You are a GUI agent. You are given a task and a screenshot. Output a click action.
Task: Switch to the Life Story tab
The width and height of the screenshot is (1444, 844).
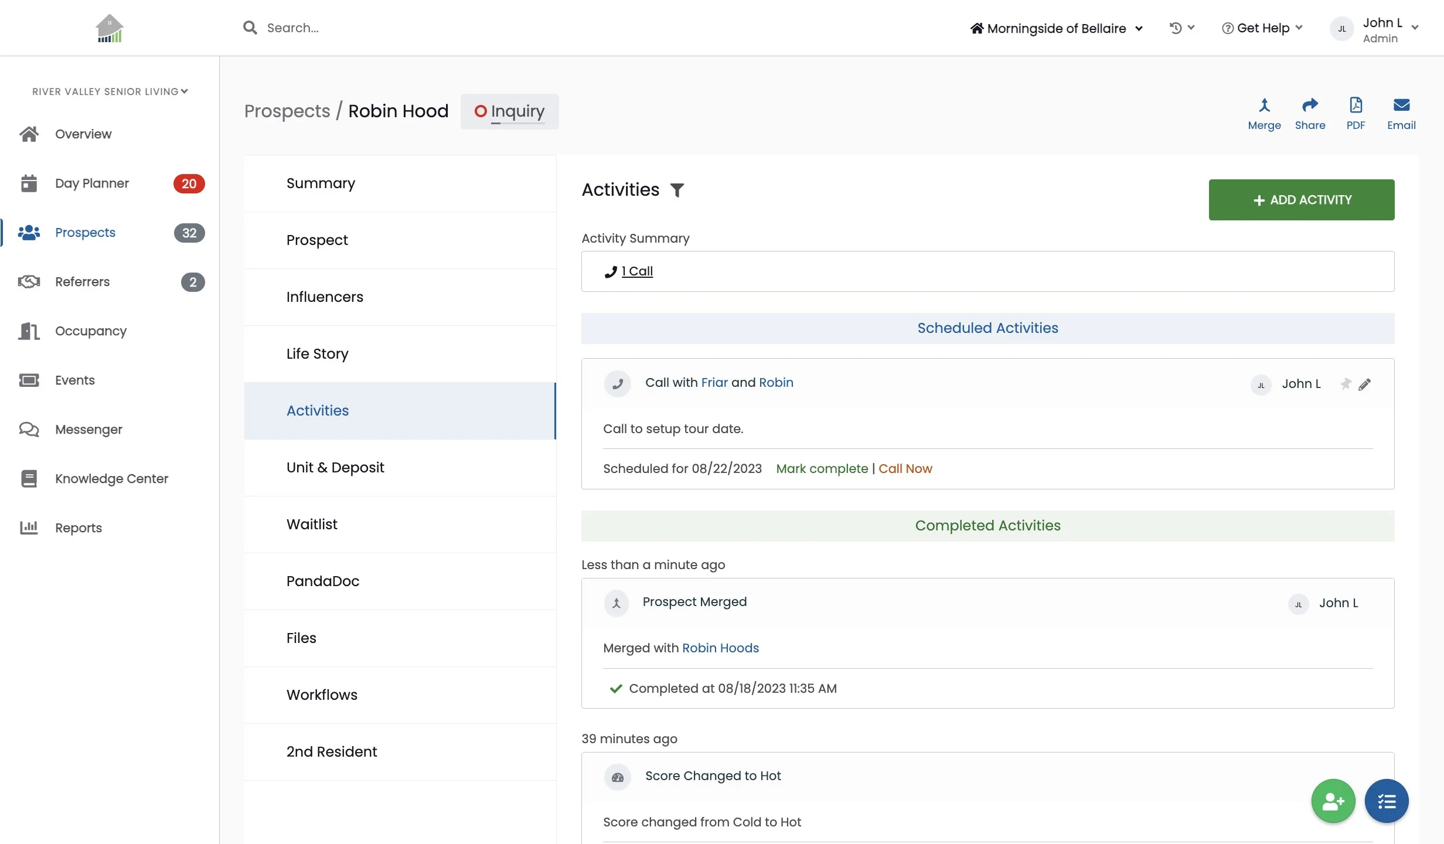pos(317,354)
